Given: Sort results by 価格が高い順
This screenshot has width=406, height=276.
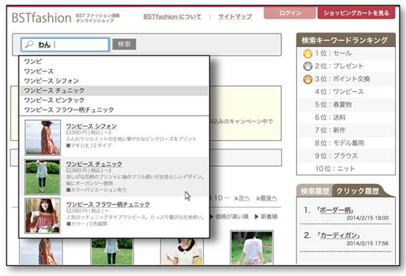Looking at the screenshot, I should [x=231, y=217].
